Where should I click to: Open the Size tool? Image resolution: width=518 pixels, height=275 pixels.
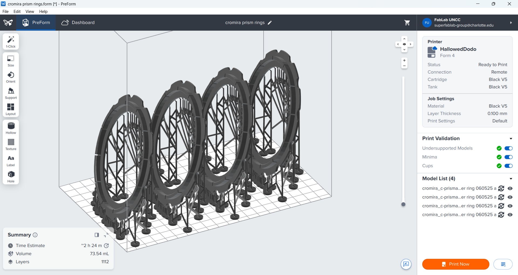(x=11, y=61)
